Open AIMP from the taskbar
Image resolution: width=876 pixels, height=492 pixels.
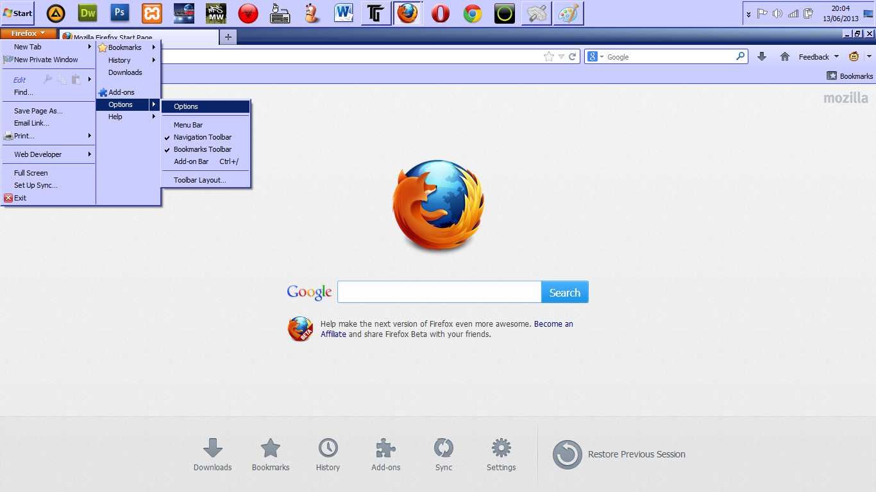pyautogui.click(x=56, y=13)
